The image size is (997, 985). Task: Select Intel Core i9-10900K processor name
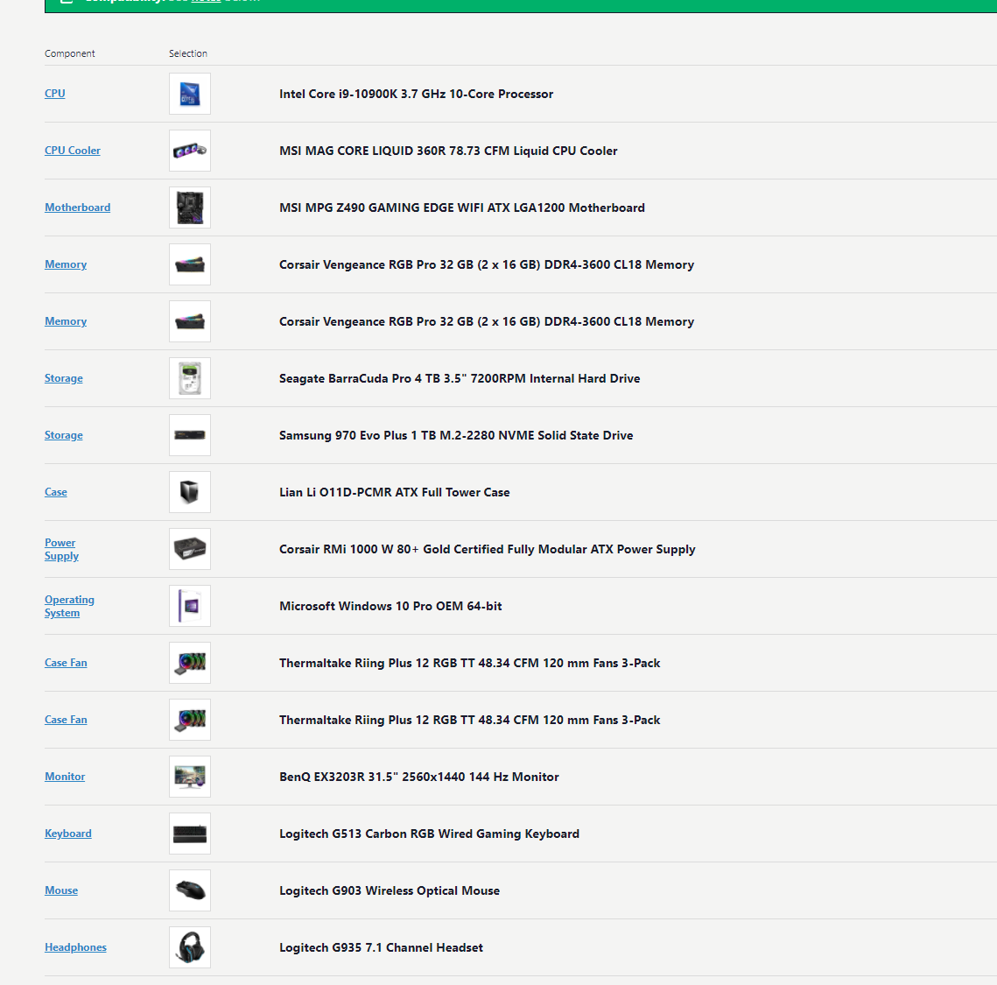pos(417,94)
